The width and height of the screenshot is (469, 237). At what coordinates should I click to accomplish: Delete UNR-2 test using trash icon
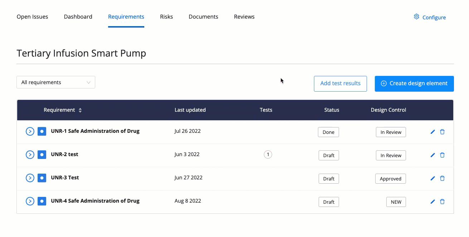pos(442,155)
